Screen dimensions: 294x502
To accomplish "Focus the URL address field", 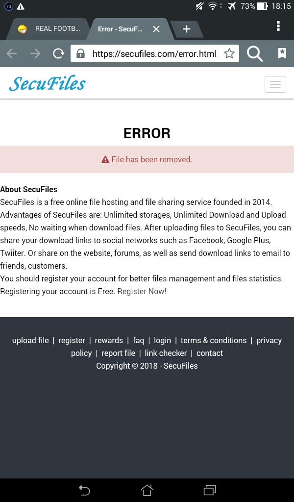I will pyautogui.click(x=154, y=53).
